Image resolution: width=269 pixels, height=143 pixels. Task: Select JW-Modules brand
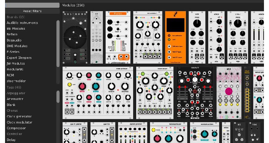click(15, 64)
